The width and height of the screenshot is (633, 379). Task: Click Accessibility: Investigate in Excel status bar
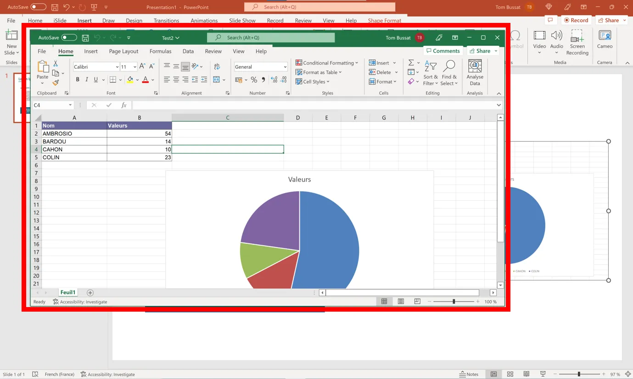point(80,302)
